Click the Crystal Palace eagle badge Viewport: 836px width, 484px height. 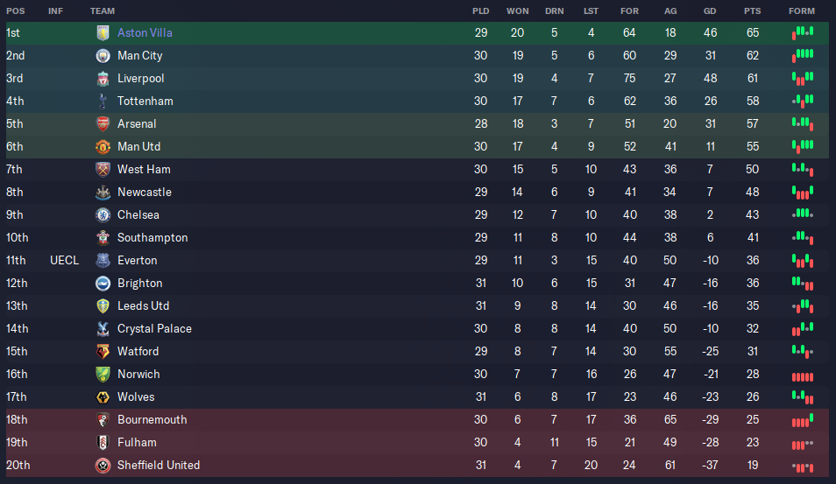point(103,329)
